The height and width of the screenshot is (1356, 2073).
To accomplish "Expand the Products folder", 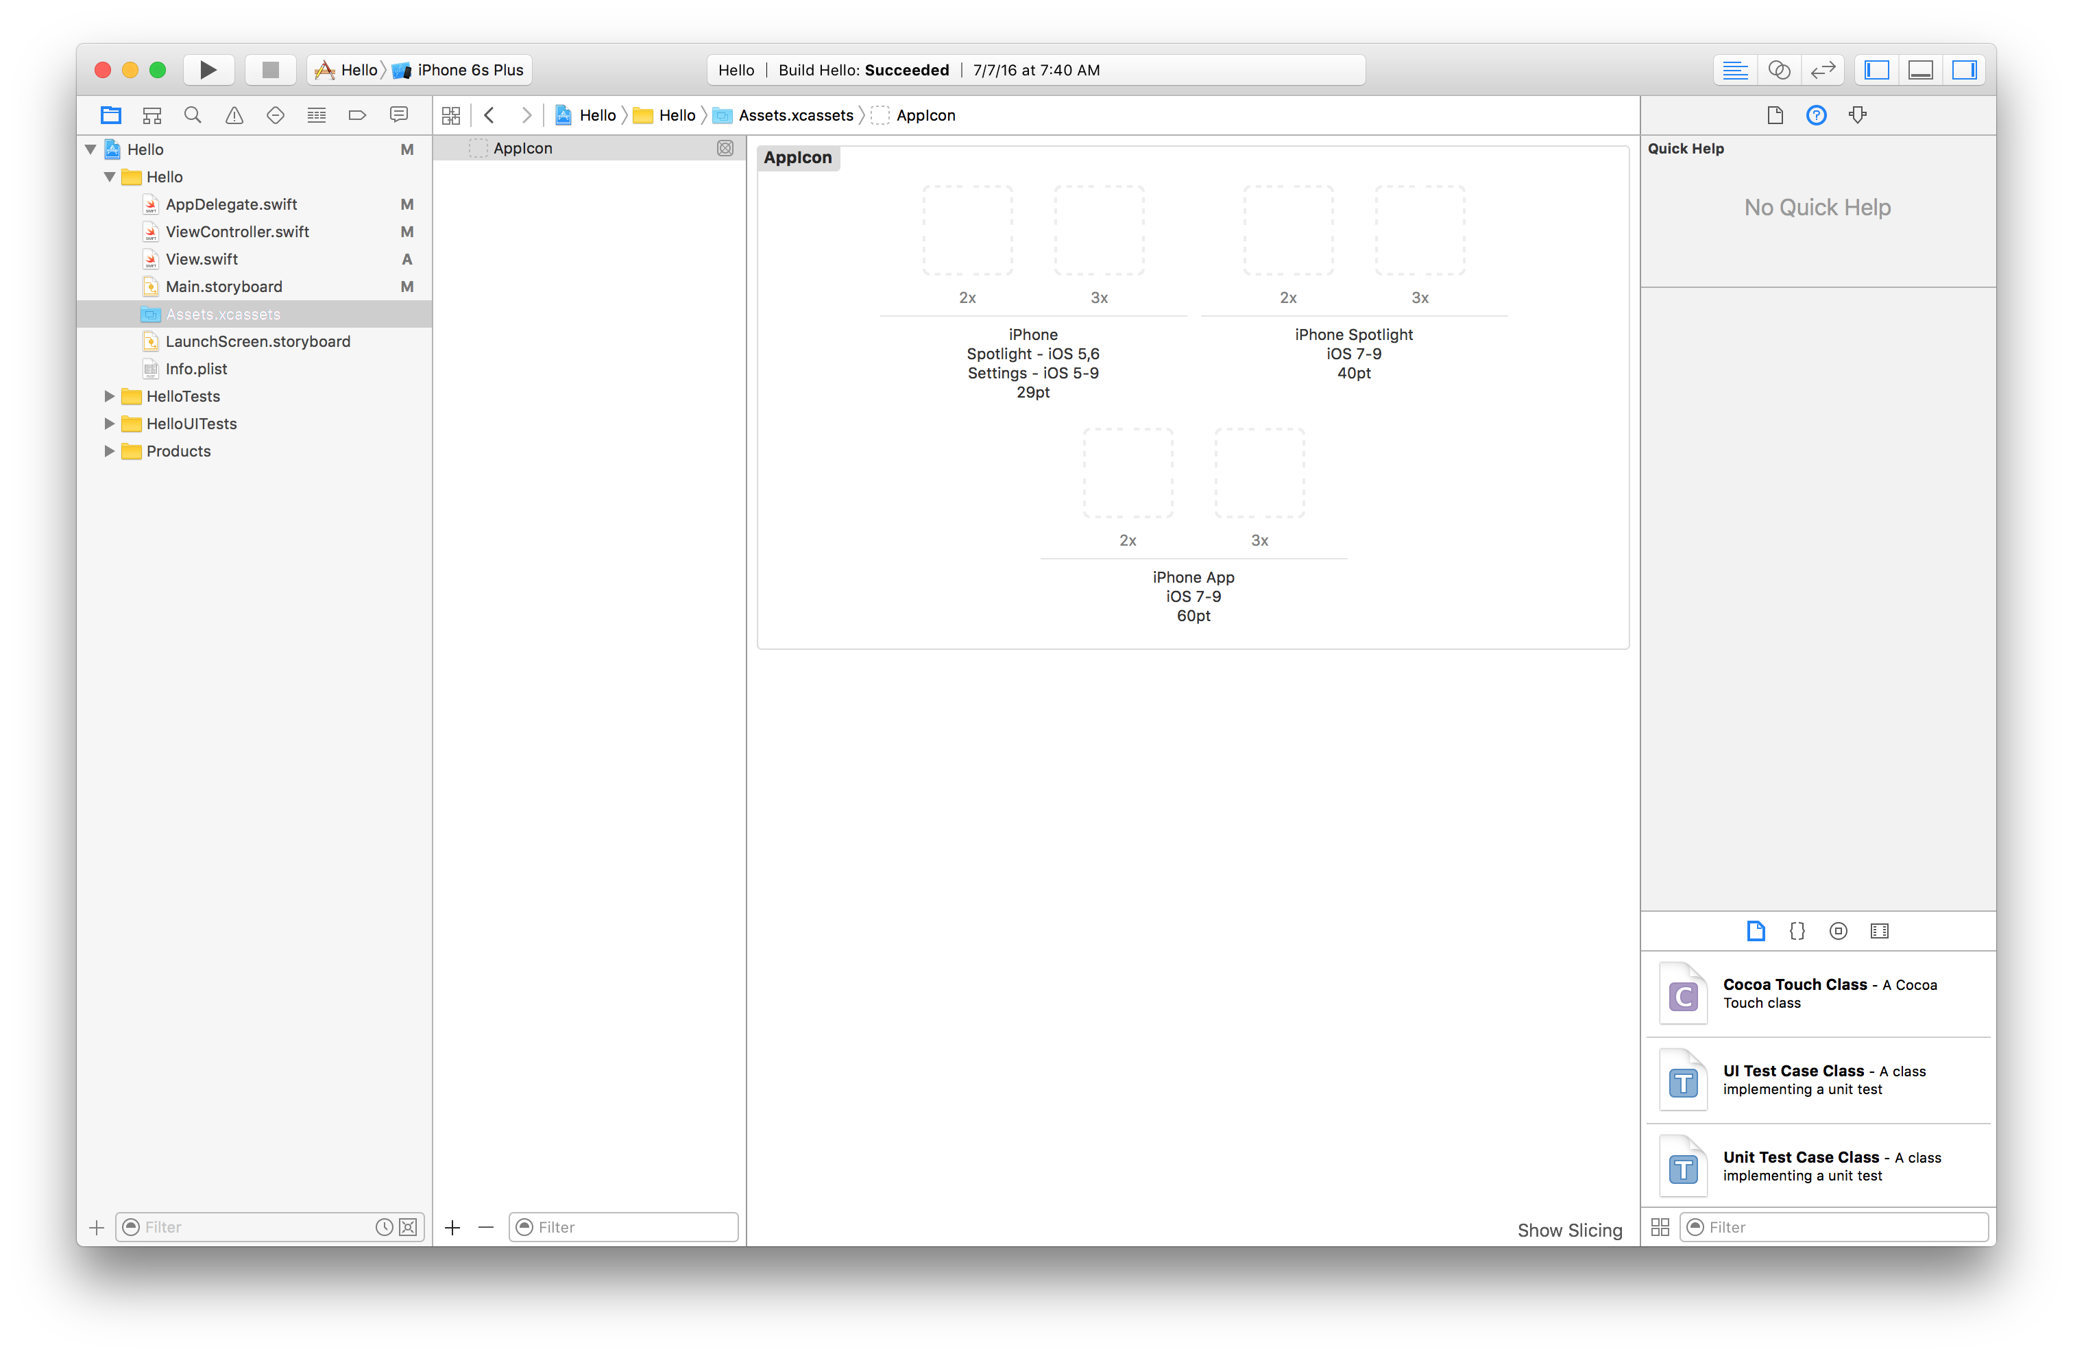I will 110,451.
